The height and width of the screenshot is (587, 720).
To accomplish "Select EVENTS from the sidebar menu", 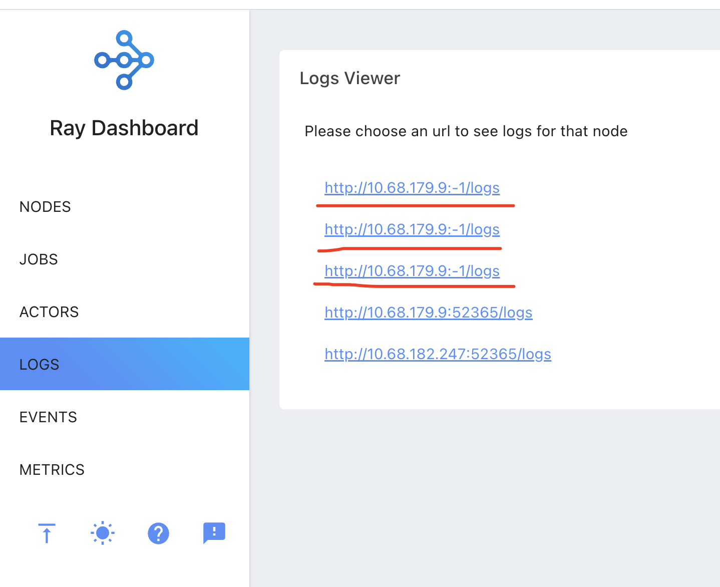I will (48, 417).
